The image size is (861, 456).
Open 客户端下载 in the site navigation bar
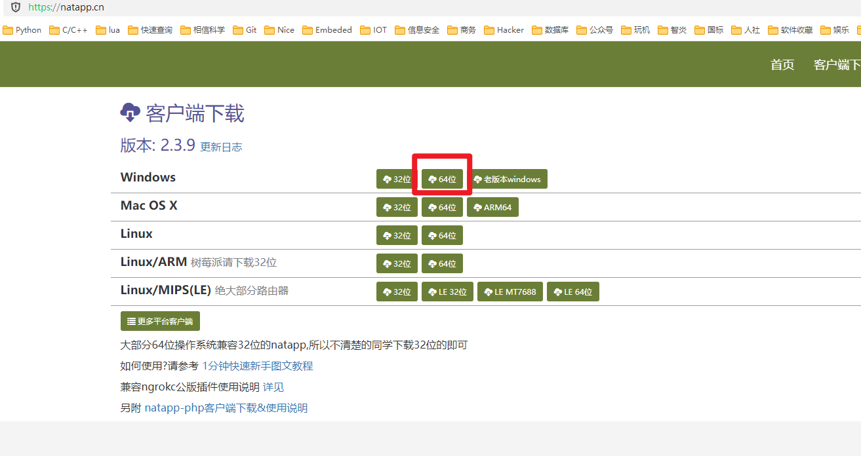pyautogui.click(x=837, y=64)
